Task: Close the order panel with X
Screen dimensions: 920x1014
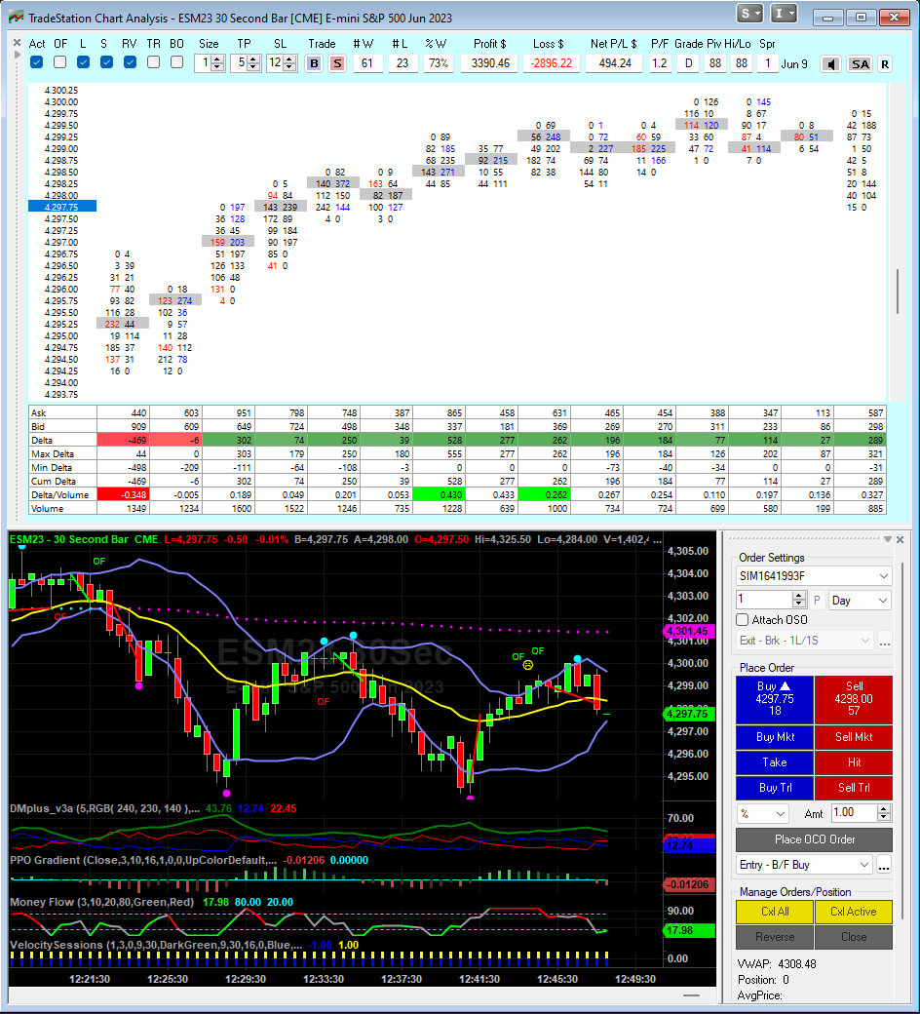Action: coord(900,539)
